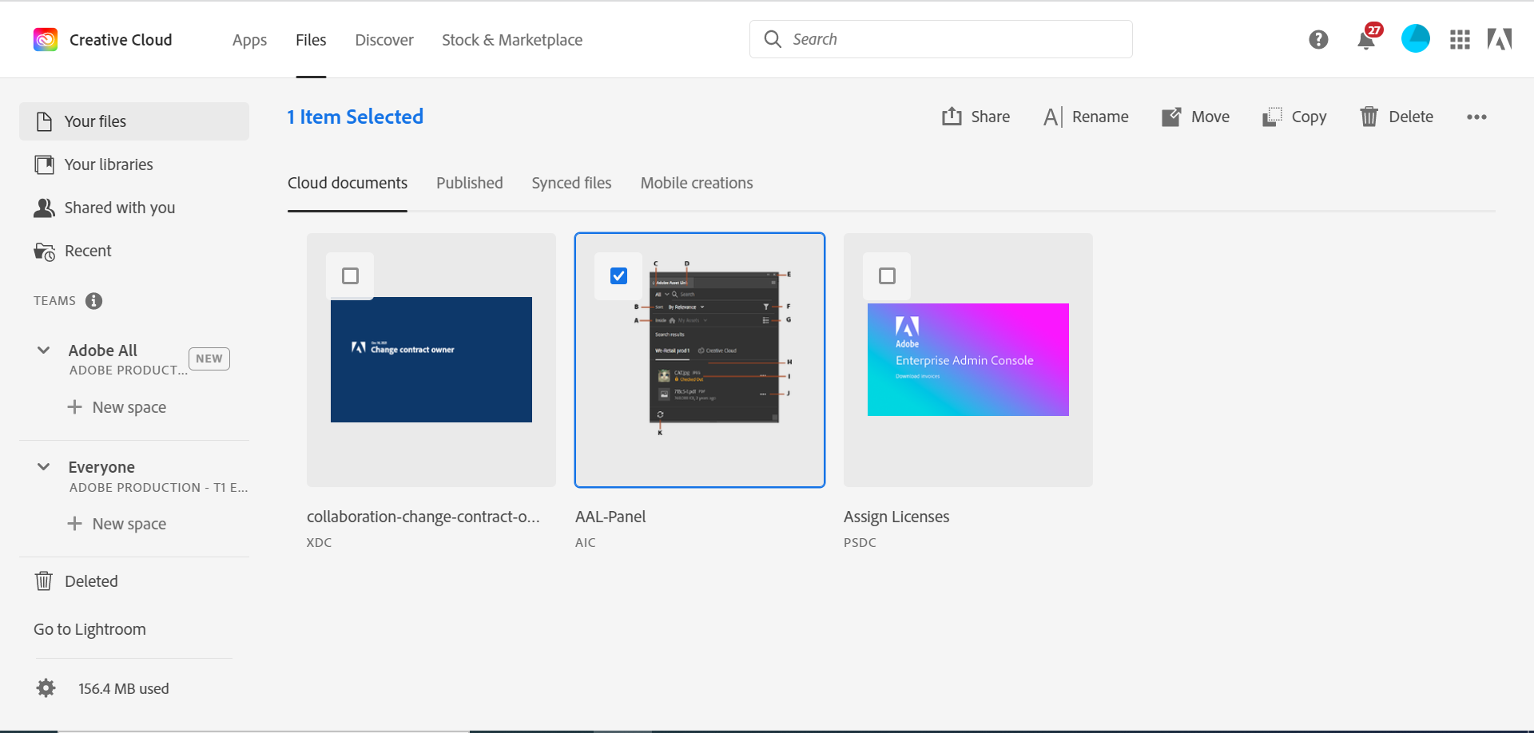Open the storage settings gear icon
The image size is (1534, 733).
(x=46, y=688)
